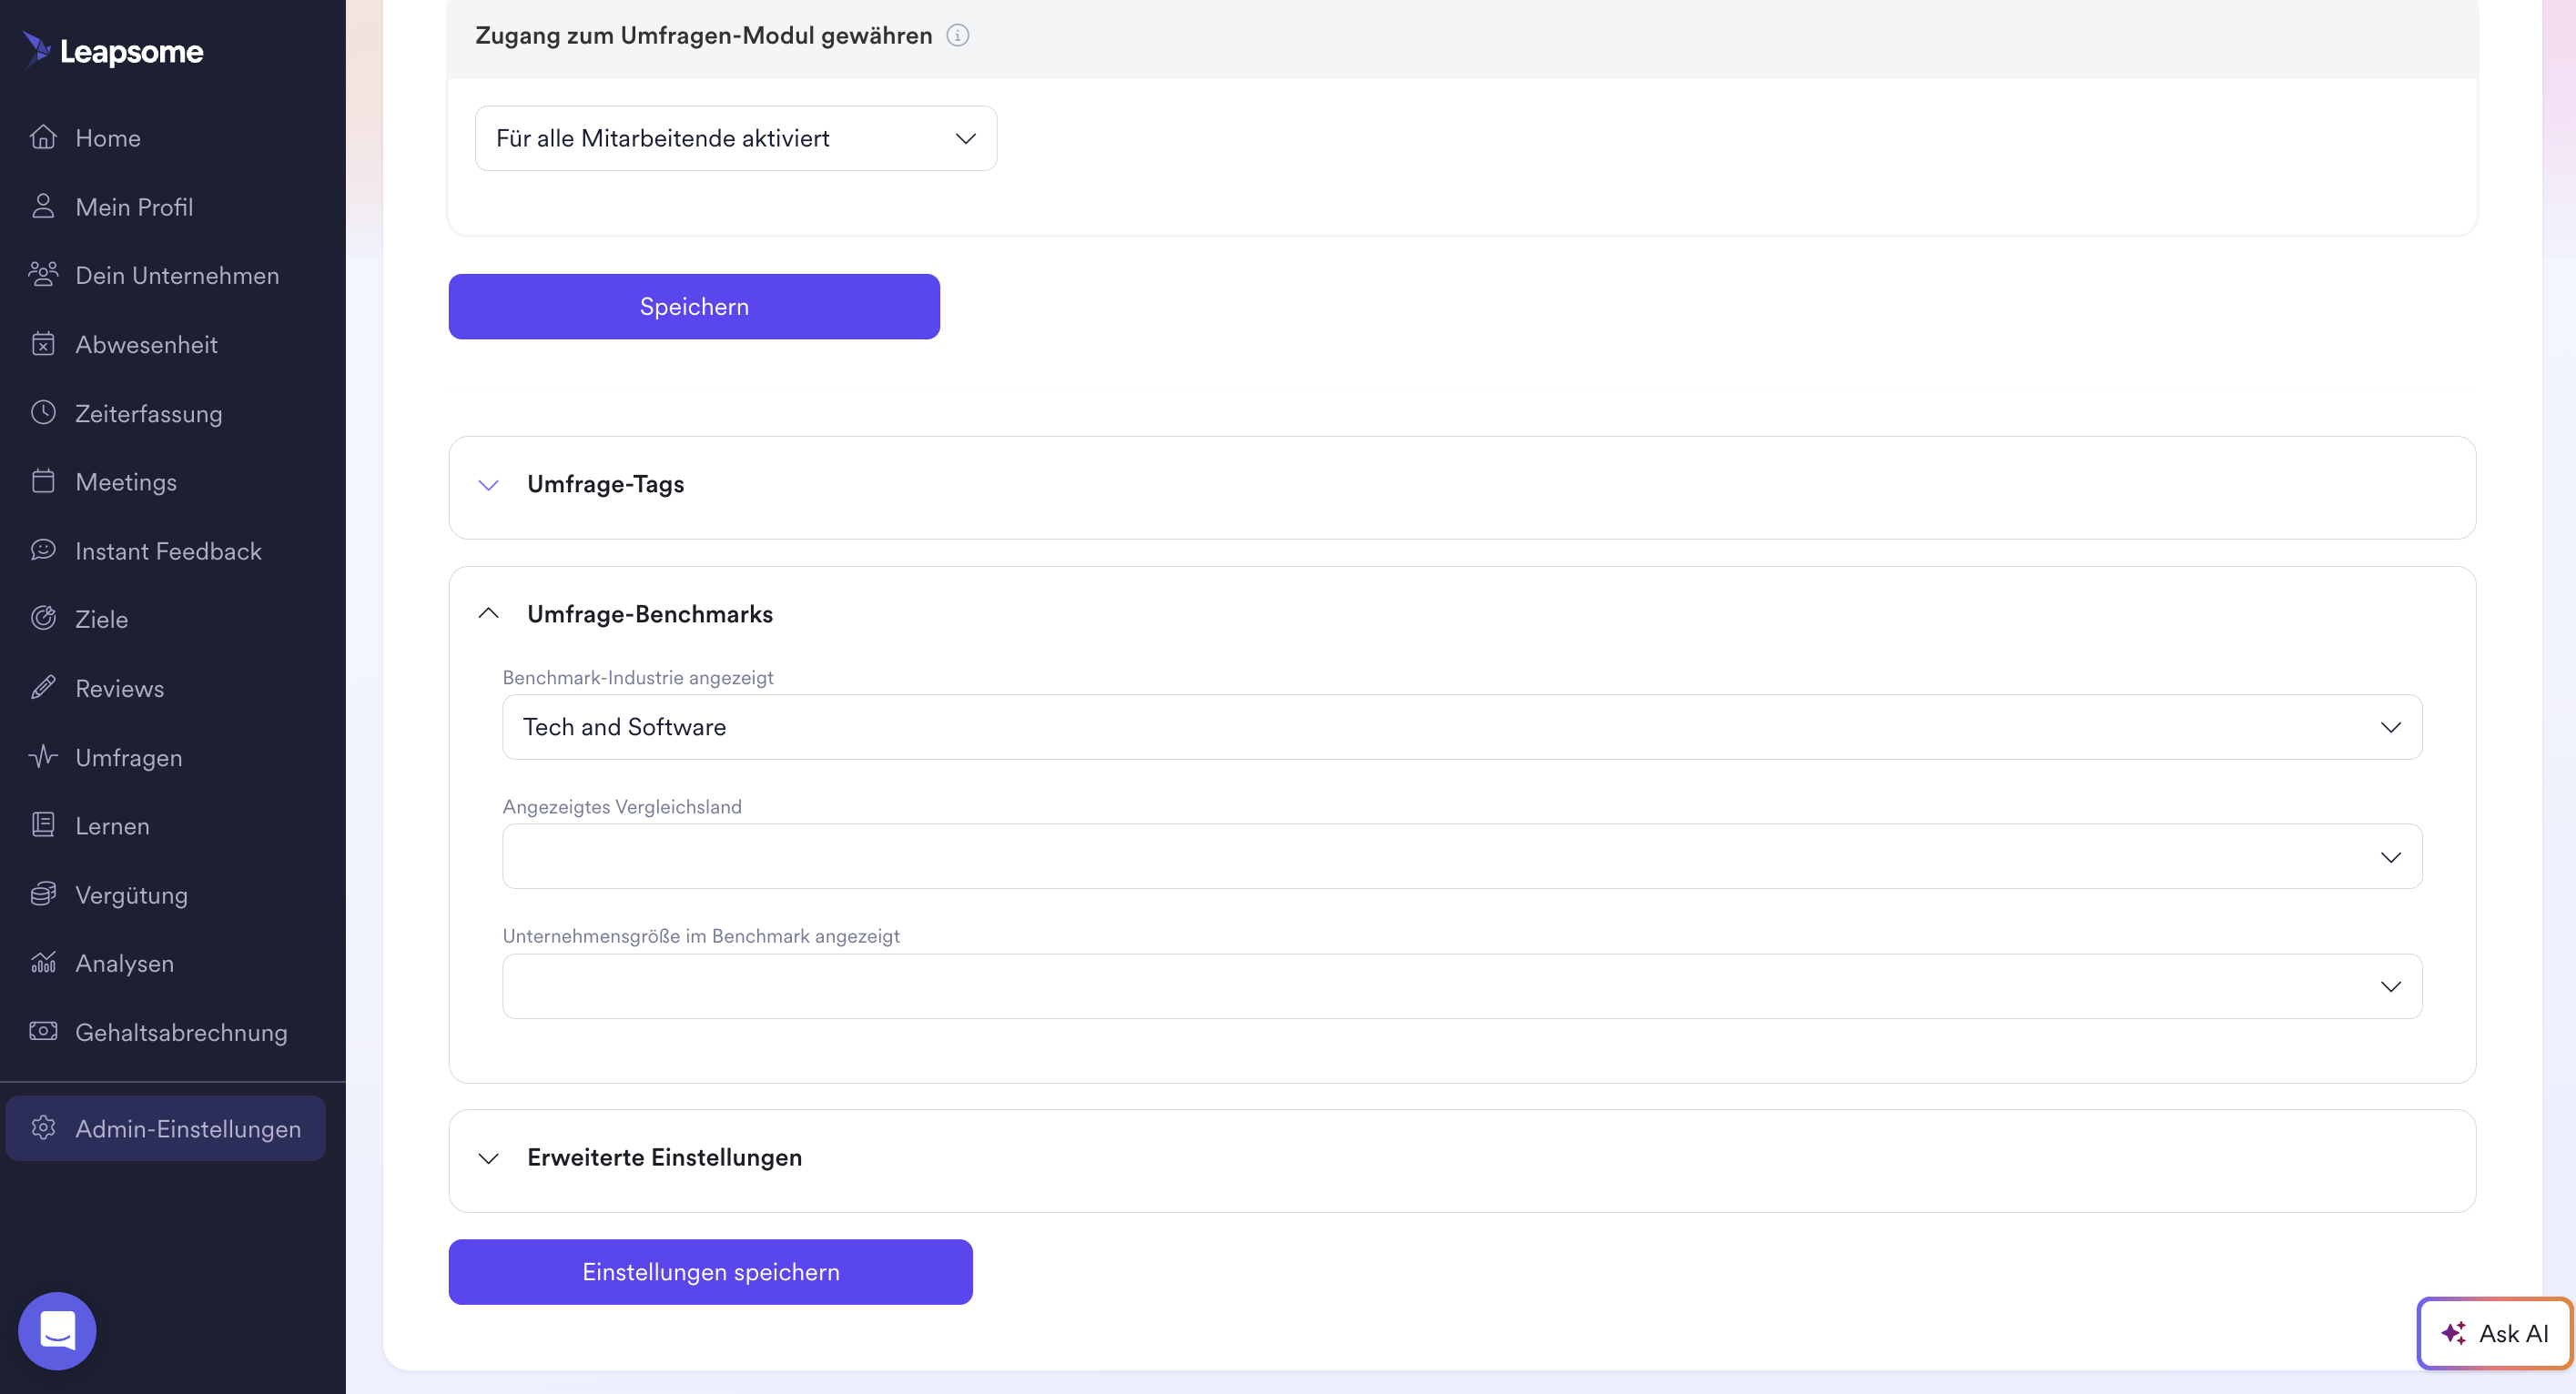Click 'Benchmark-Industrie angezeigt' label
Screen dimensions: 2576x1394
tap(638, 677)
